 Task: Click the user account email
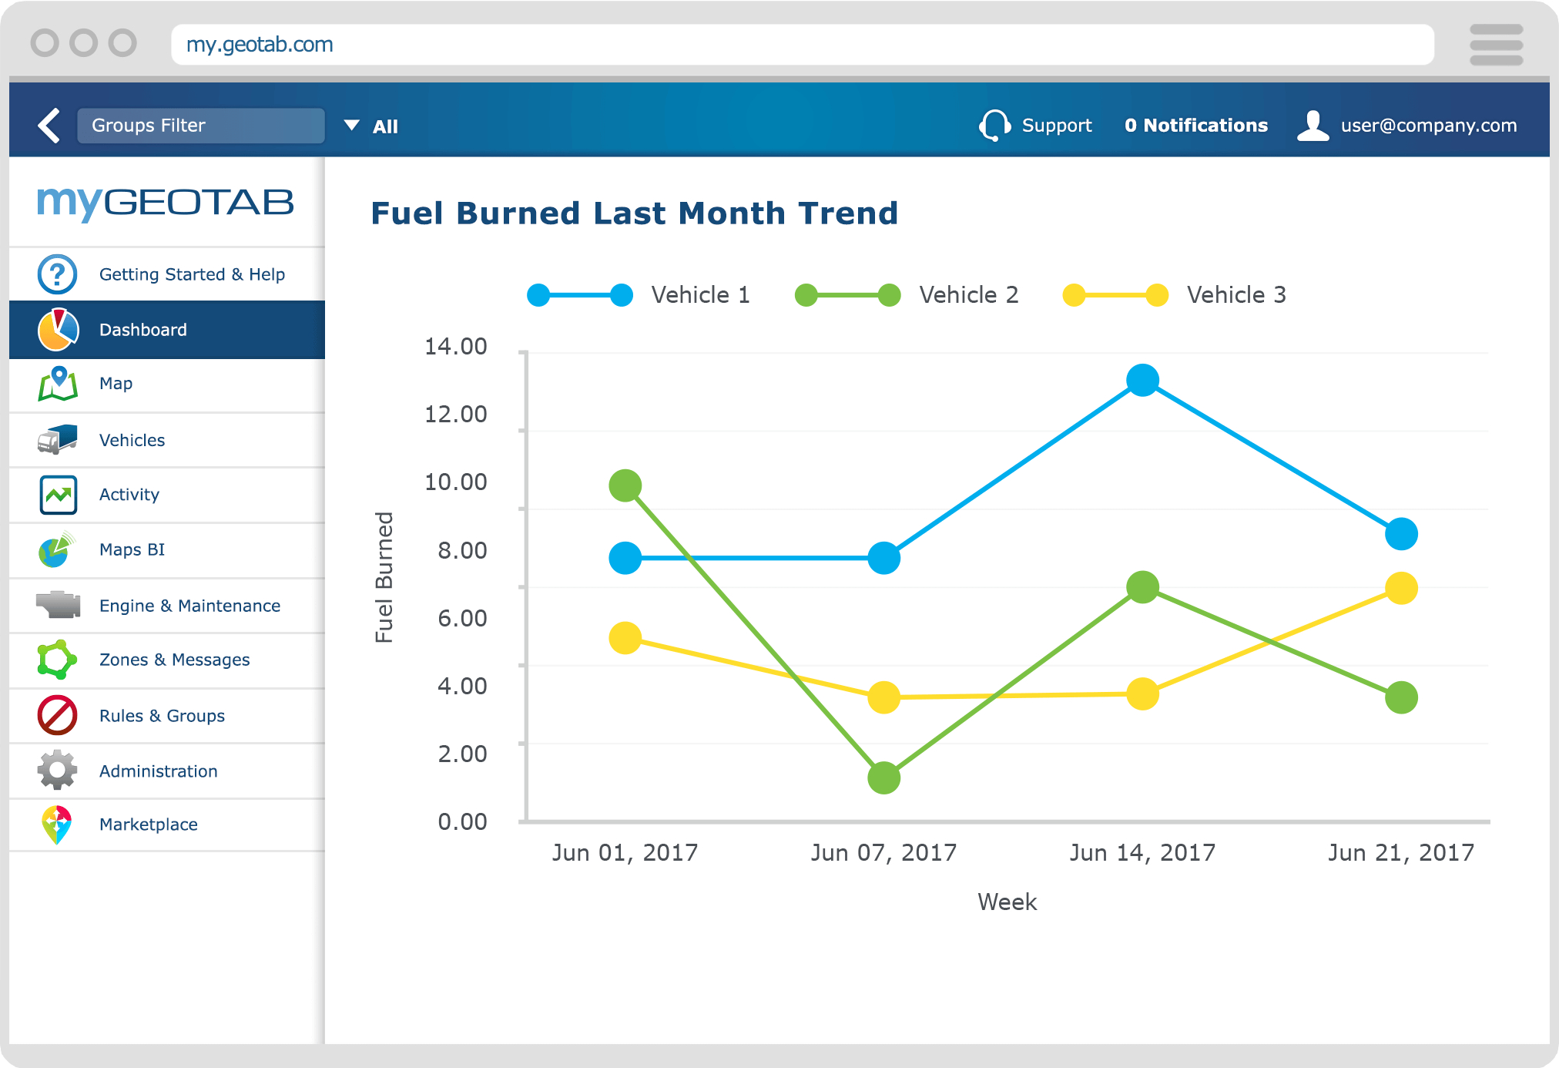[1423, 126]
